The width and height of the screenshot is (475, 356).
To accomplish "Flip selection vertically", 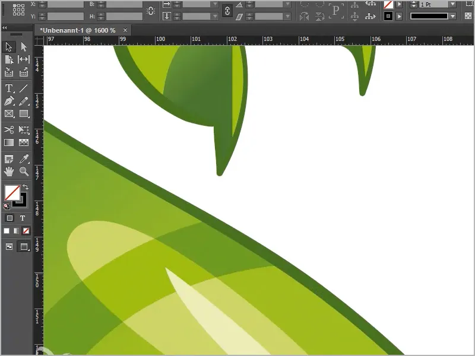I will click(x=319, y=16).
